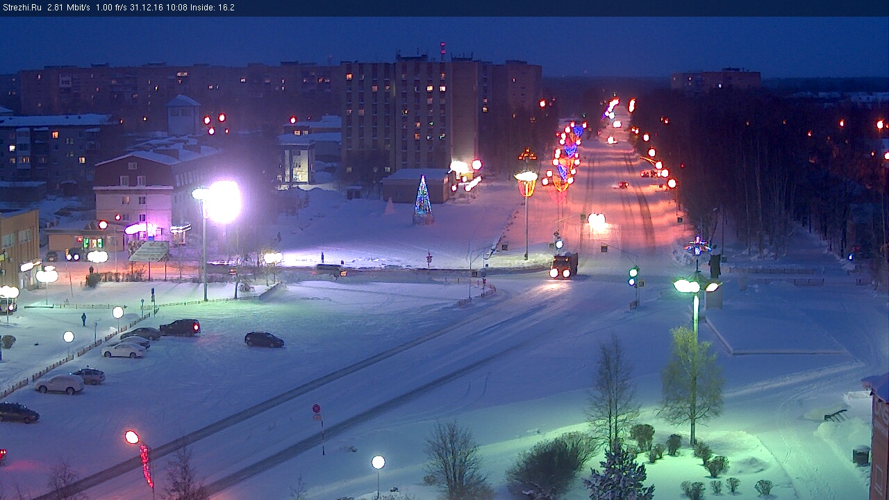Select the 1.00 fr/s frame rate text
889x500 pixels.
tap(110, 8)
